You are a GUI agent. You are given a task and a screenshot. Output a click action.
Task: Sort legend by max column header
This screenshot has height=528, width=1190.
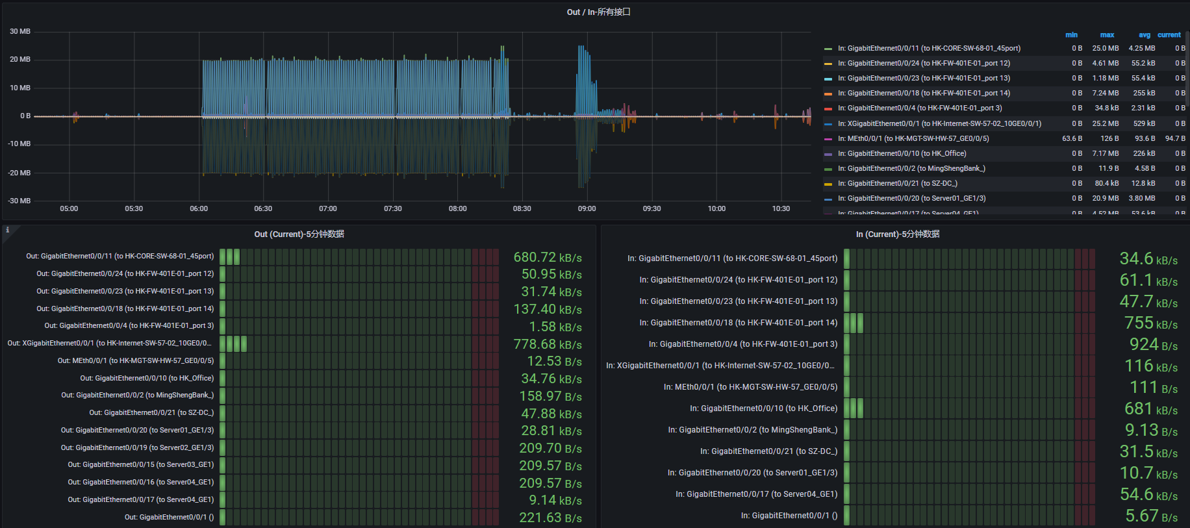tap(1107, 35)
